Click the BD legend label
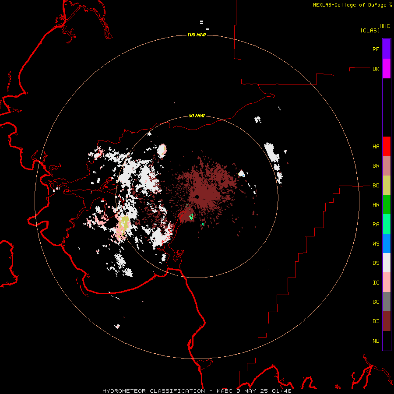The image size is (394, 394). [x=376, y=186]
